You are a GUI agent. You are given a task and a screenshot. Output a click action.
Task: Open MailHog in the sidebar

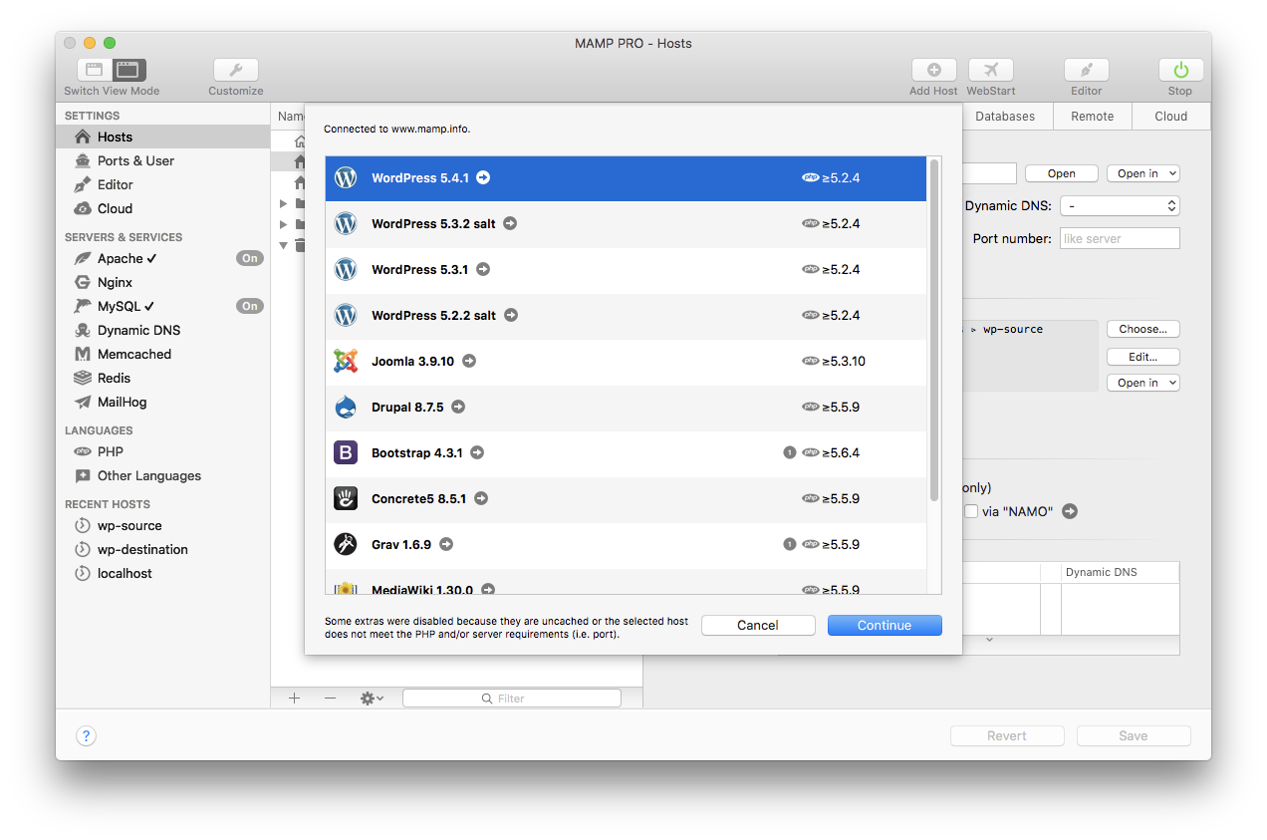(163, 403)
